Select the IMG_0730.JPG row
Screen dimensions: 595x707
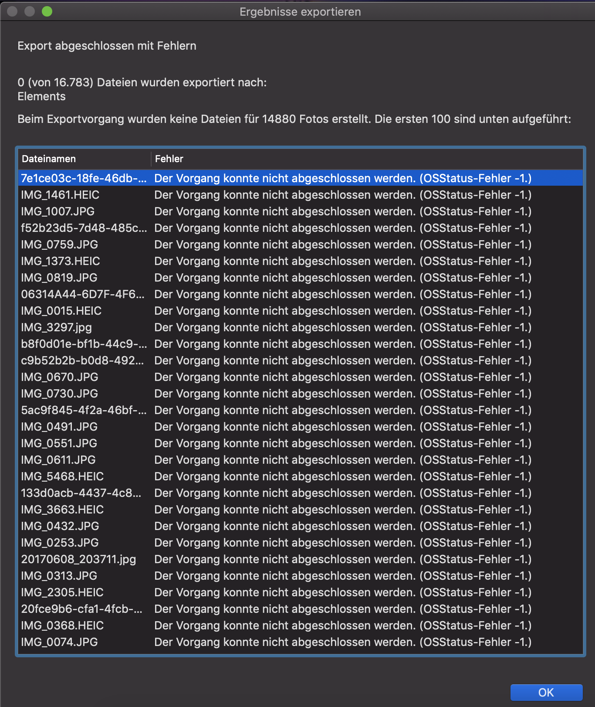coord(60,394)
